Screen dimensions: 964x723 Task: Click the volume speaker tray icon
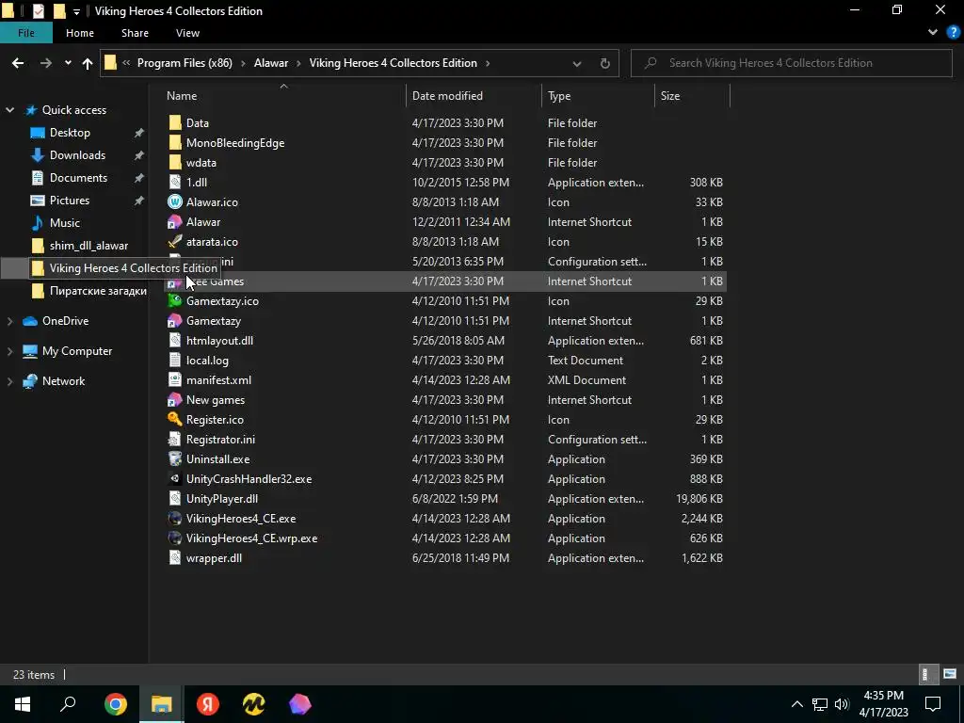[x=842, y=704]
